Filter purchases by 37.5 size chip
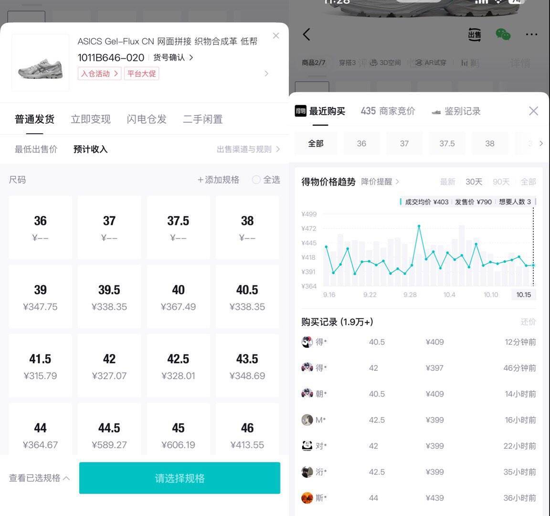This screenshot has width=550, height=516. [447, 143]
